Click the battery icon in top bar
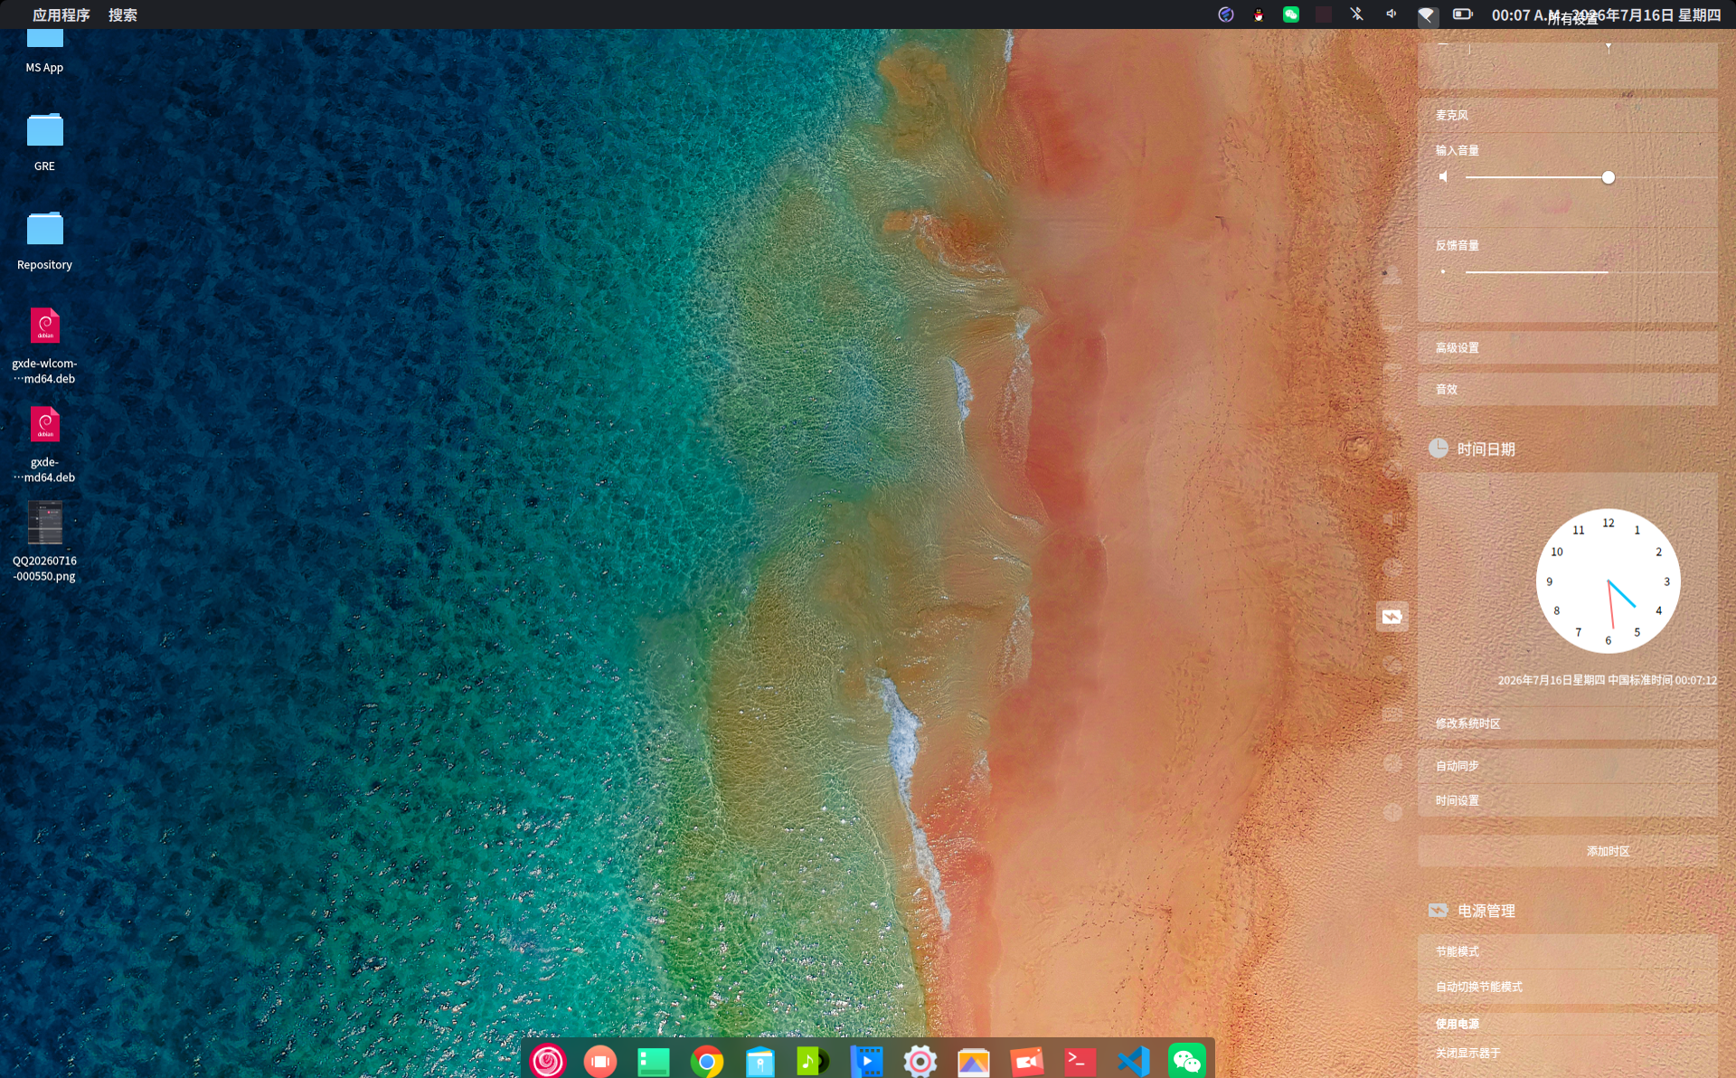1736x1078 pixels. [1462, 14]
